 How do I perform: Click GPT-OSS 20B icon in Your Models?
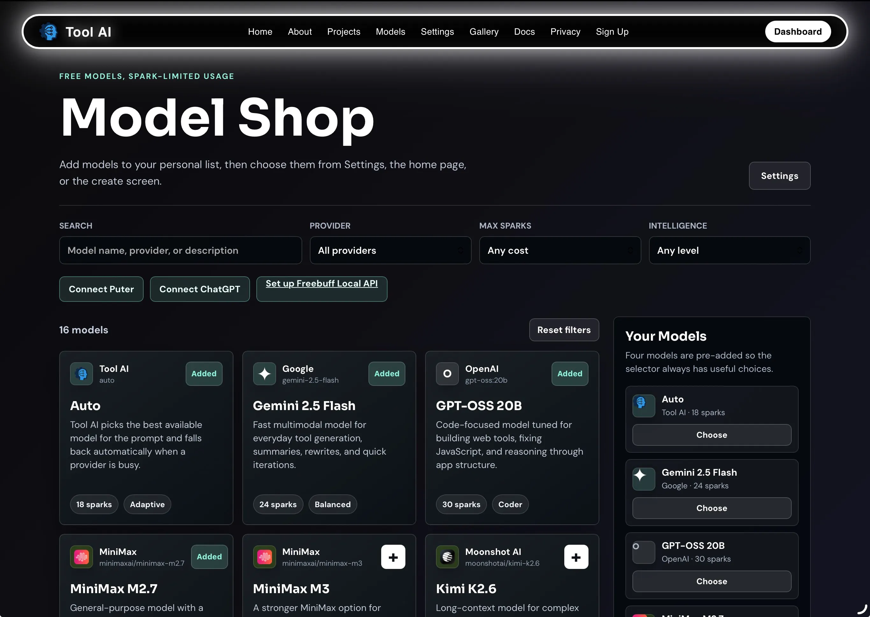tap(644, 552)
